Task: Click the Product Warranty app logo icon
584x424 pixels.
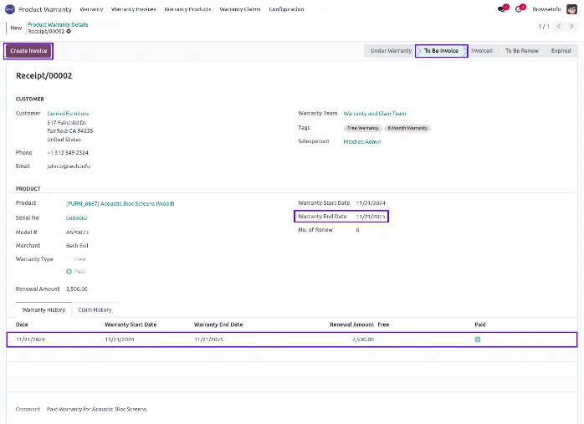Action: (9, 8)
